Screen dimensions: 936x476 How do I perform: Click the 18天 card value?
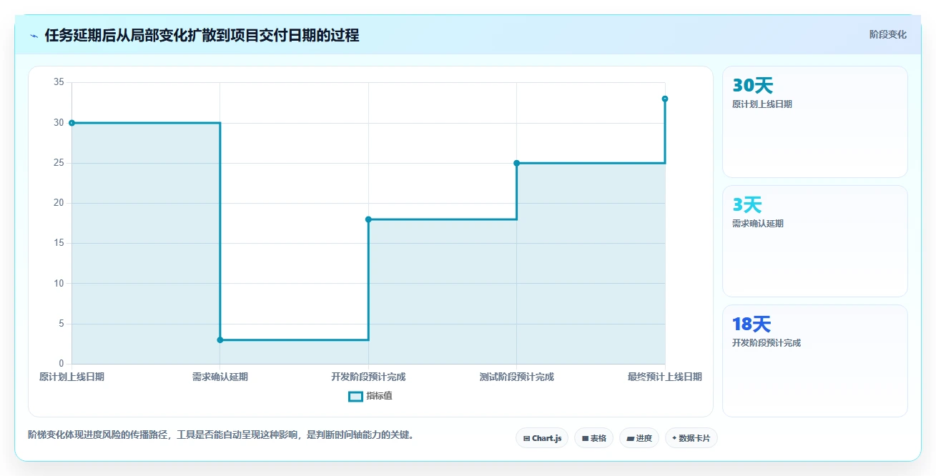coord(752,324)
